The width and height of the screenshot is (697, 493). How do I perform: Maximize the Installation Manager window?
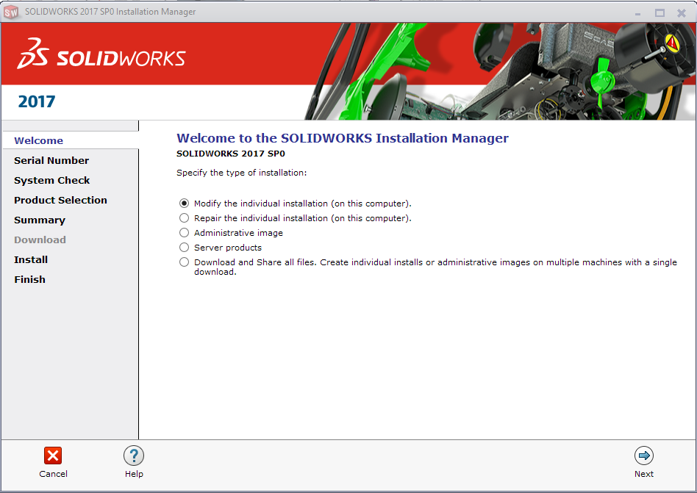coord(660,12)
